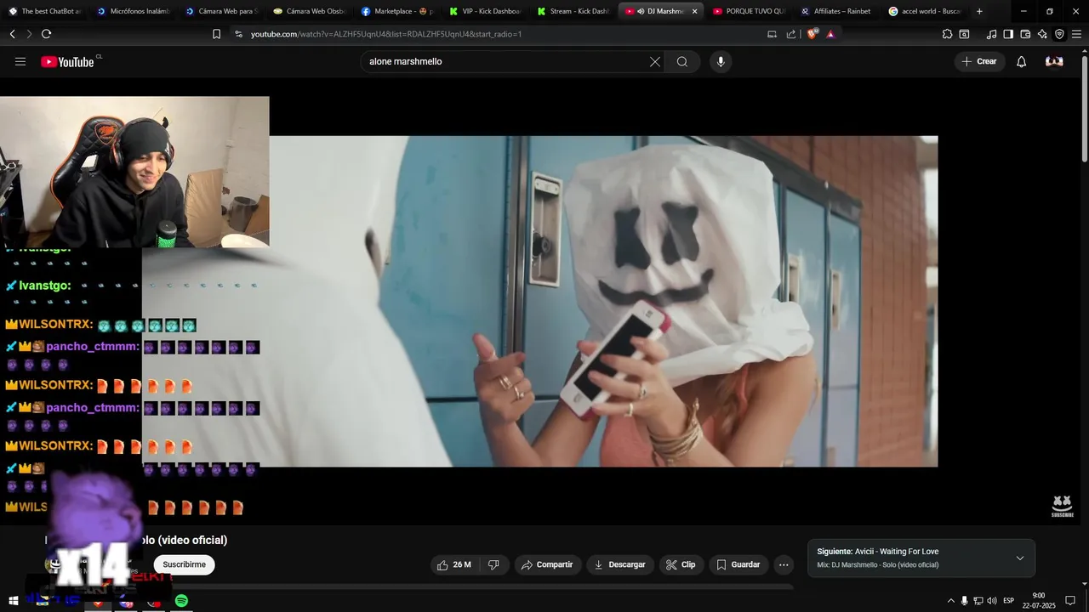Switch to The best ChatBot tab

point(44,11)
